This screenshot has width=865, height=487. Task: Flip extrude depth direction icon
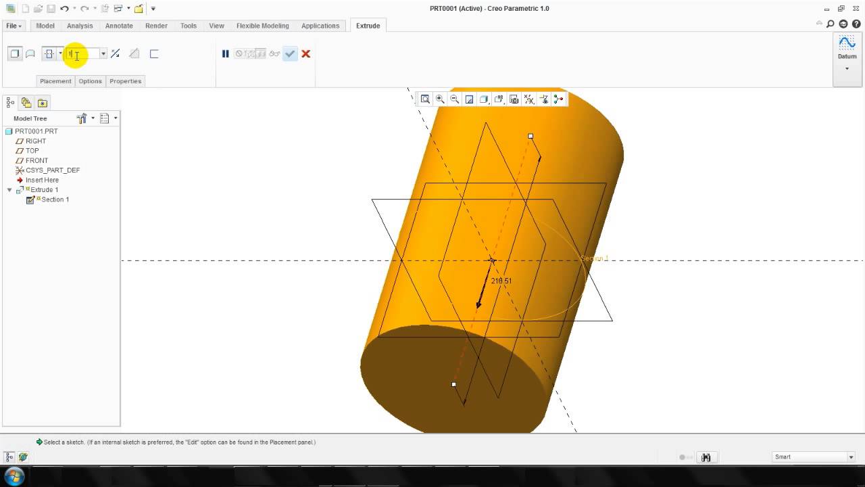pos(116,54)
